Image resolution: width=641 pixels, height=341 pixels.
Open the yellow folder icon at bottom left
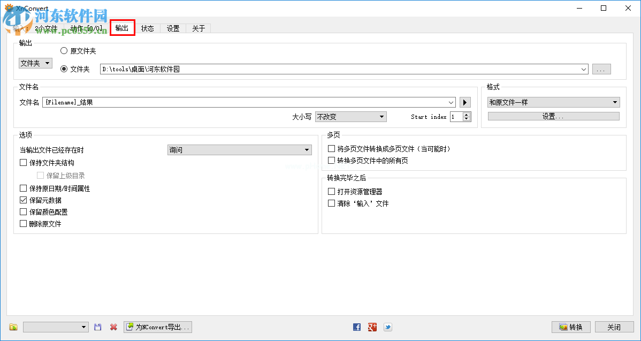click(12, 327)
